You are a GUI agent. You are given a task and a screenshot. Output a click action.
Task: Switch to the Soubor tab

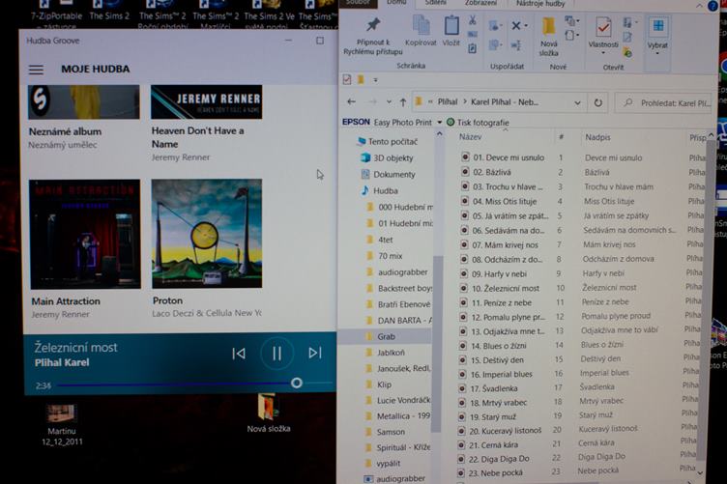coord(358,2)
